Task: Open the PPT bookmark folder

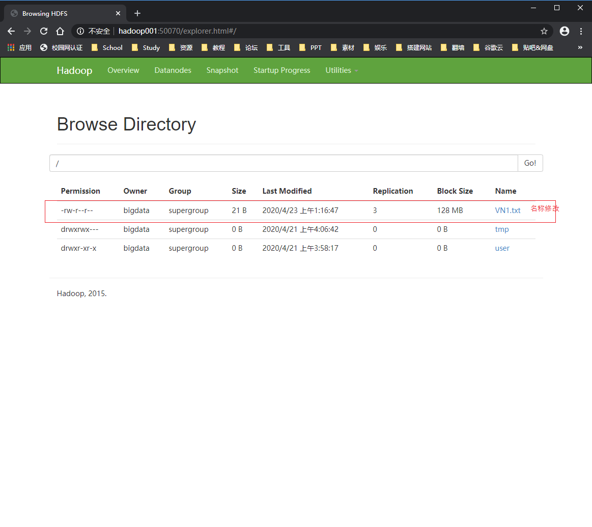Action: 311,47
